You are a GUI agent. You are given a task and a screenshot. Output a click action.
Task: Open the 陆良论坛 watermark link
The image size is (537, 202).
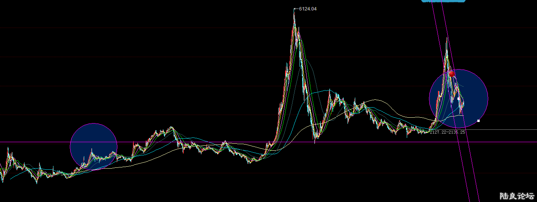pos(517,196)
